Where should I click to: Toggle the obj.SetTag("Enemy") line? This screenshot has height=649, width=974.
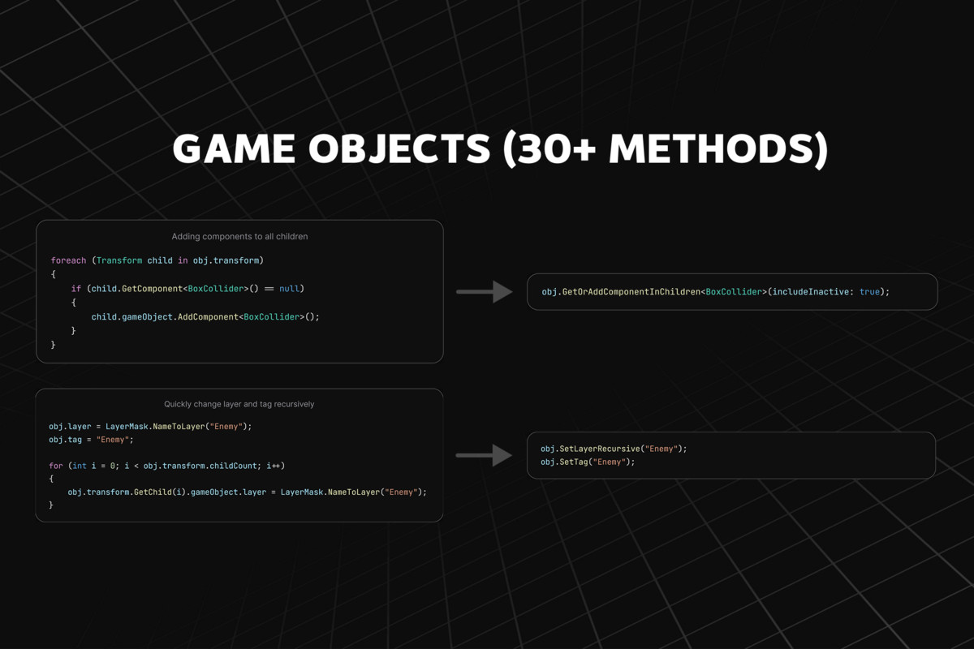coord(586,461)
